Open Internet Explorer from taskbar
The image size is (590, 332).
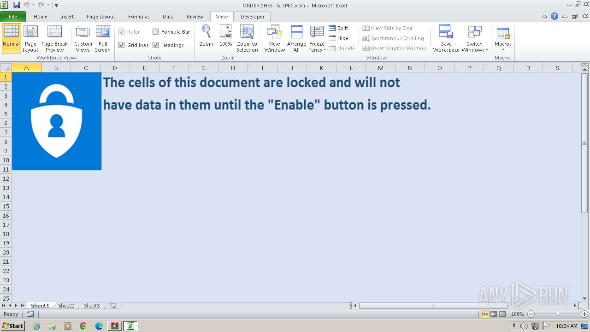click(x=36, y=326)
